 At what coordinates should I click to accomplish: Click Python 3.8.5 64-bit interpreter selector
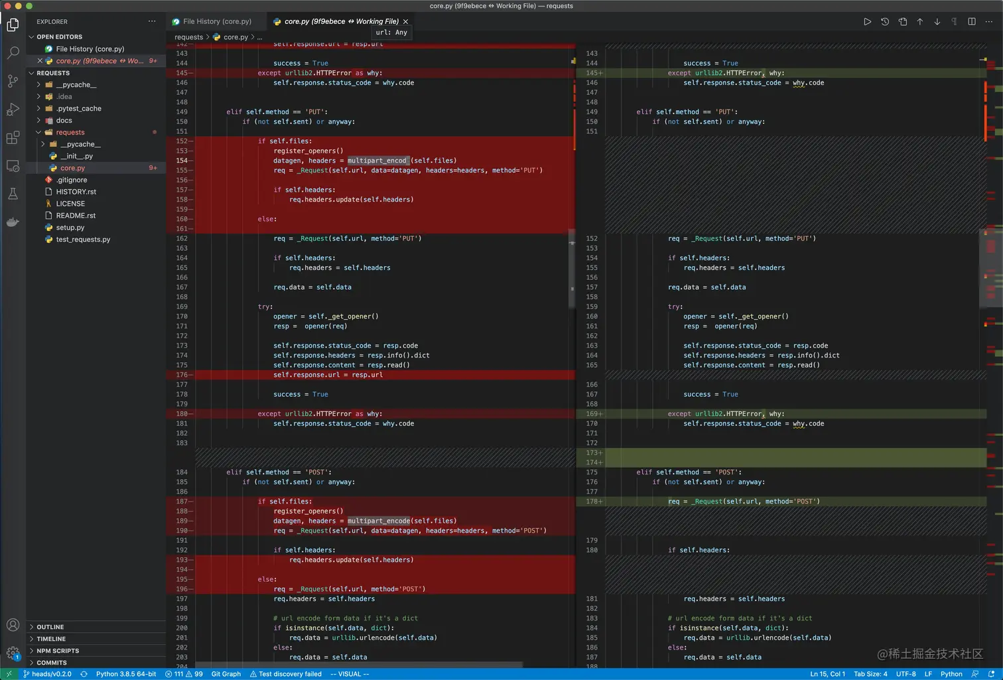[x=126, y=674]
